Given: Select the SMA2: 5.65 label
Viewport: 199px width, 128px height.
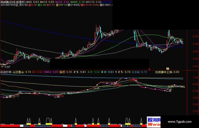Looking at the screenshot, I should [x=51, y=72].
